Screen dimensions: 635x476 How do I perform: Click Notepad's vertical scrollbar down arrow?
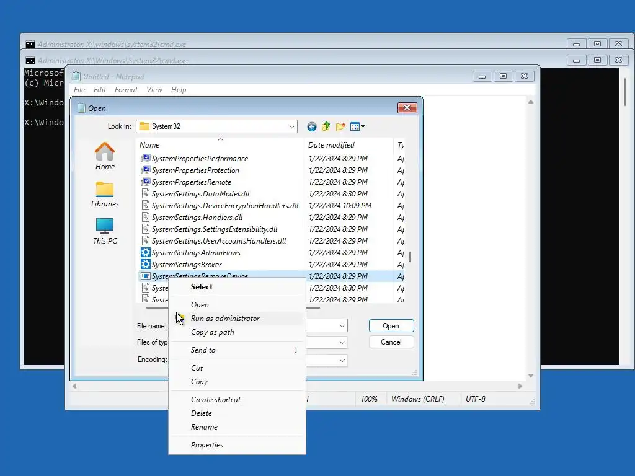pos(531,376)
